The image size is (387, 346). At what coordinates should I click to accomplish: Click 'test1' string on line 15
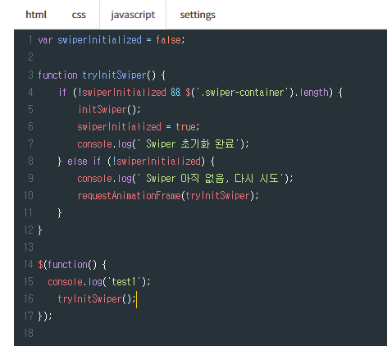124,282
